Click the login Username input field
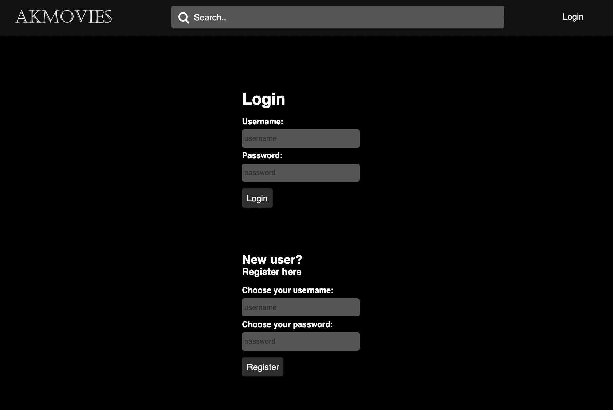This screenshot has width=613, height=410. coord(300,138)
